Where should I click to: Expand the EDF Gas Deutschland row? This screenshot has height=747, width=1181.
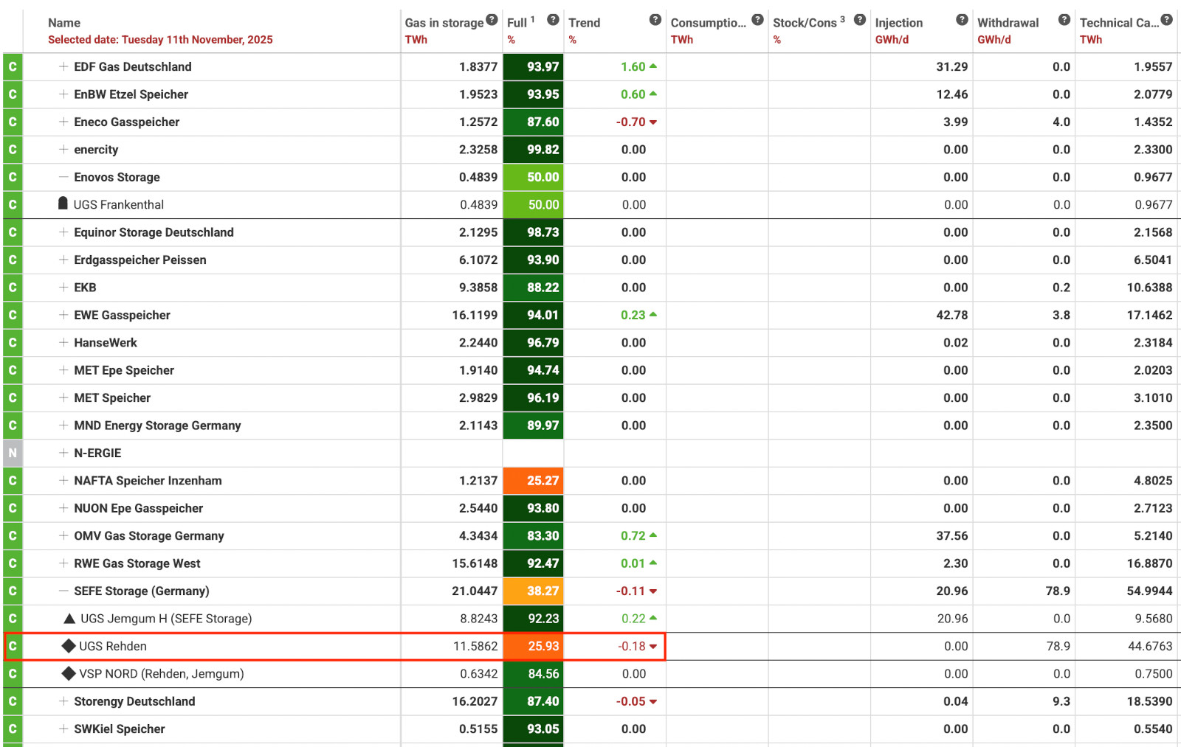pos(63,66)
